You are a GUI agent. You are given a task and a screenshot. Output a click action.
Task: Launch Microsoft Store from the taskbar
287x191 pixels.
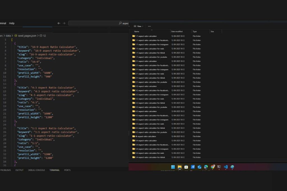186,167
